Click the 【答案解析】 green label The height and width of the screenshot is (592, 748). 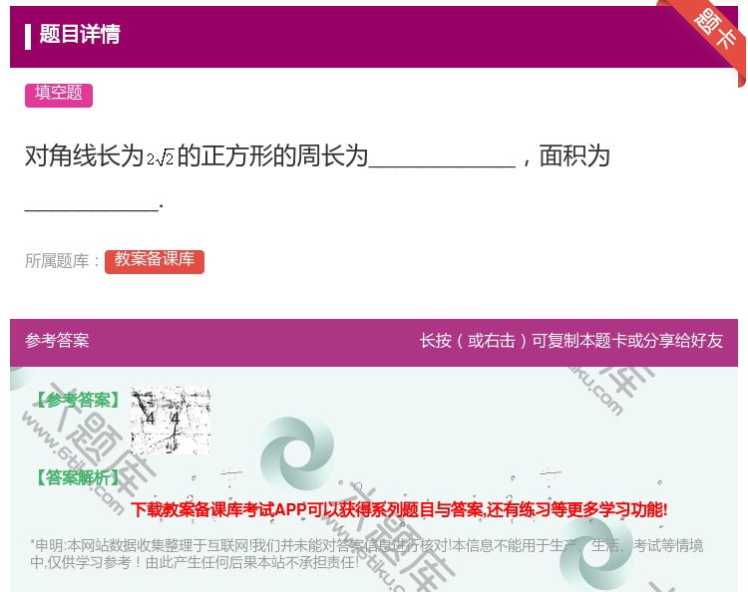[x=78, y=477]
